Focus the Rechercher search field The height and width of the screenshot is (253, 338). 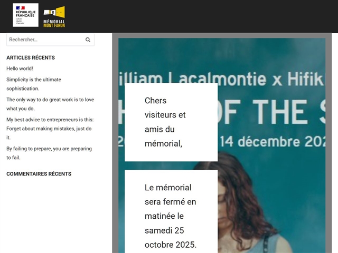click(x=45, y=40)
